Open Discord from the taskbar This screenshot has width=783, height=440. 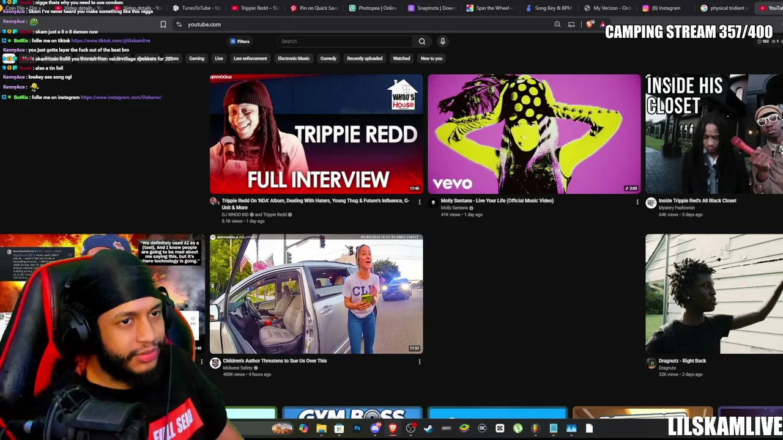(375, 428)
